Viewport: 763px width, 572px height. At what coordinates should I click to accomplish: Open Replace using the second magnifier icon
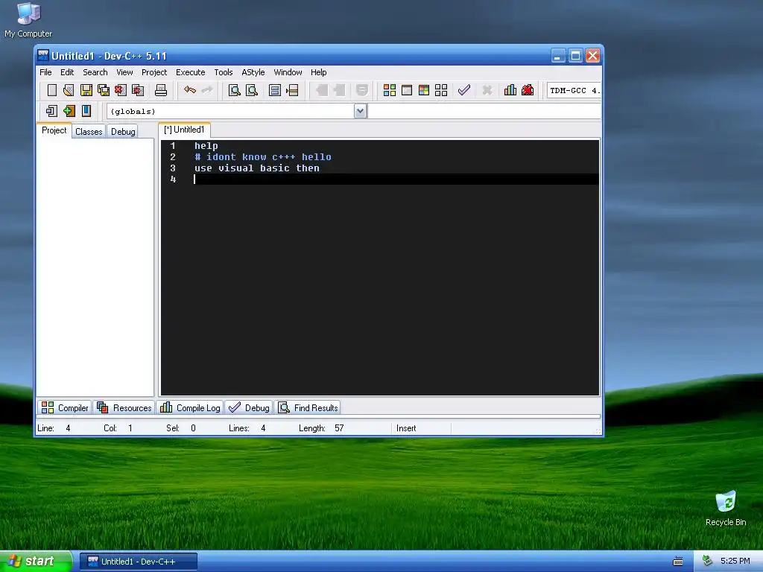point(252,90)
